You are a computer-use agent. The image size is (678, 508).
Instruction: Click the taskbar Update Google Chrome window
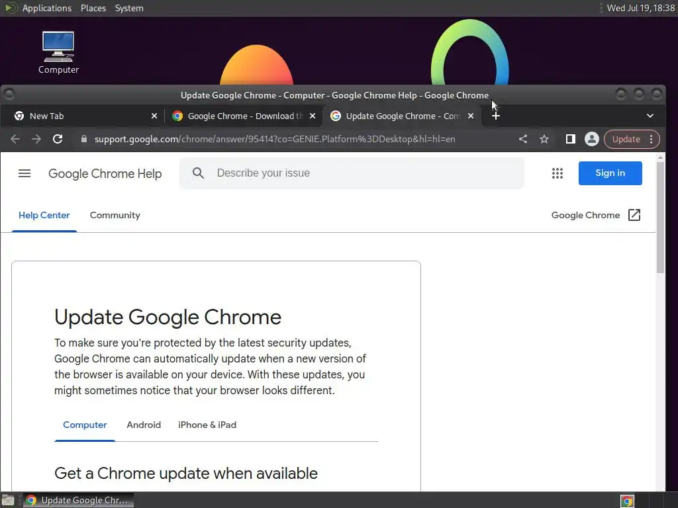(78, 501)
